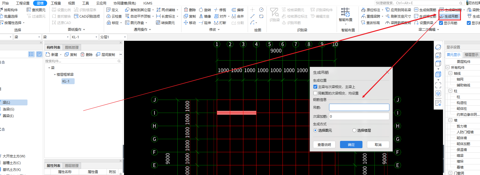Viewport: 480px width, 175px height.
Task: Uncheck 主梁与次梁相交，主梁上 checkbox
Action: [x=315, y=87]
